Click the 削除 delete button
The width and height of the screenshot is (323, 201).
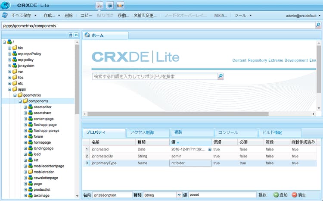click(68, 16)
